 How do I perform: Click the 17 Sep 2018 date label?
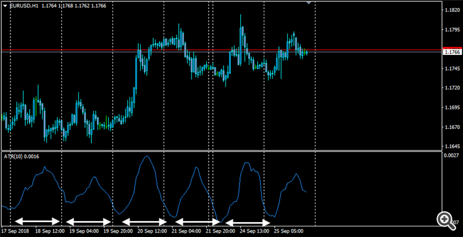click(15, 231)
